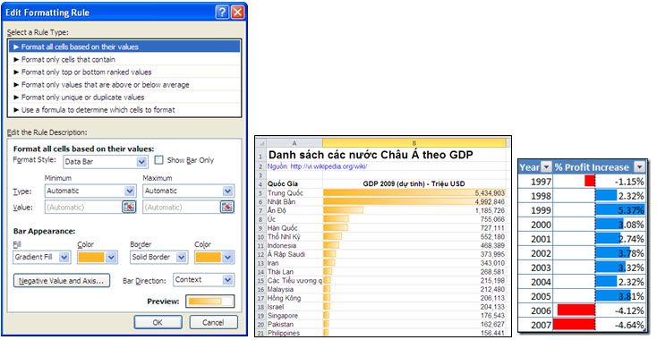Toggle the Show Bar Only checkbox
The width and height of the screenshot is (657, 340).
(x=158, y=160)
